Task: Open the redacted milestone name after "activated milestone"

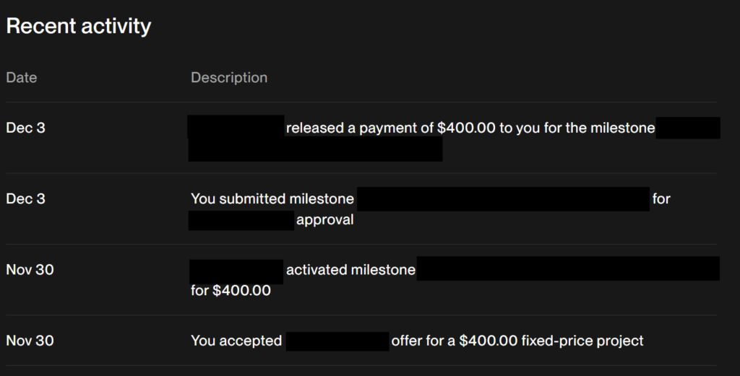Action: (568, 268)
